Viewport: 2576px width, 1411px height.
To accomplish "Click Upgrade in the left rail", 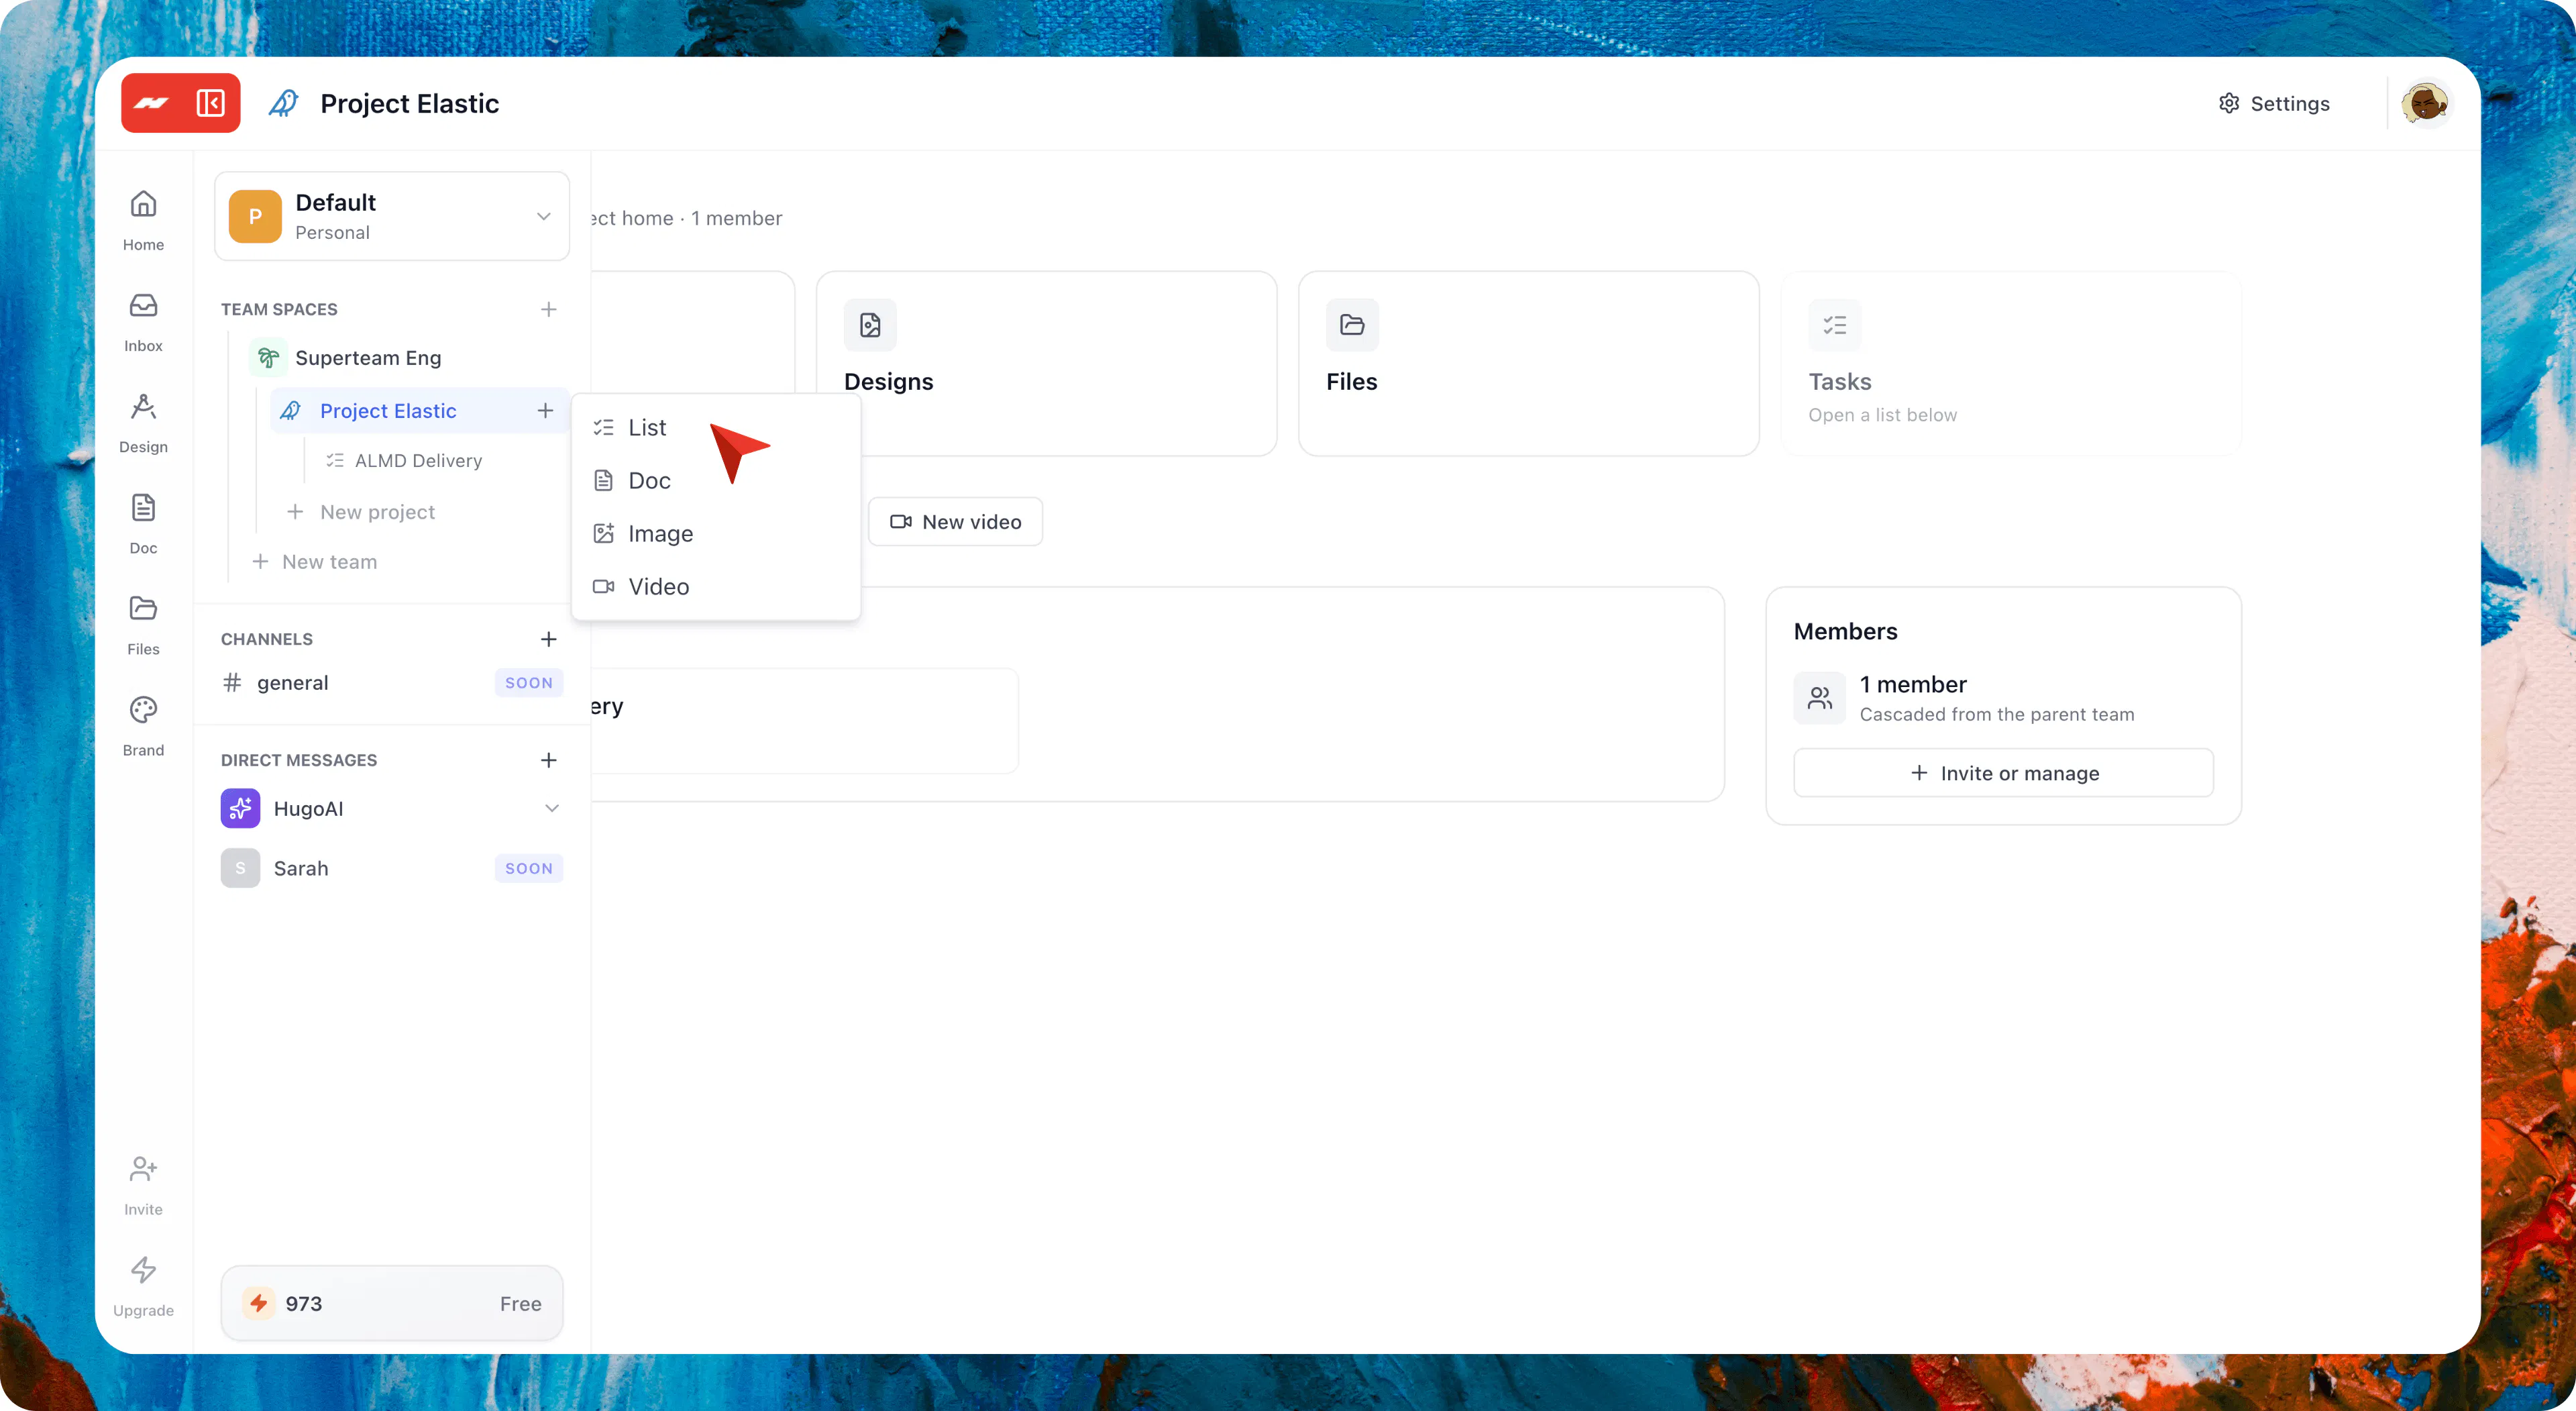I will (x=143, y=1285).
